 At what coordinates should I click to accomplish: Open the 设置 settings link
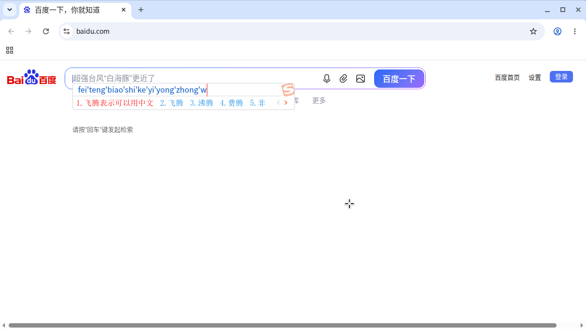tap(535, 78)
